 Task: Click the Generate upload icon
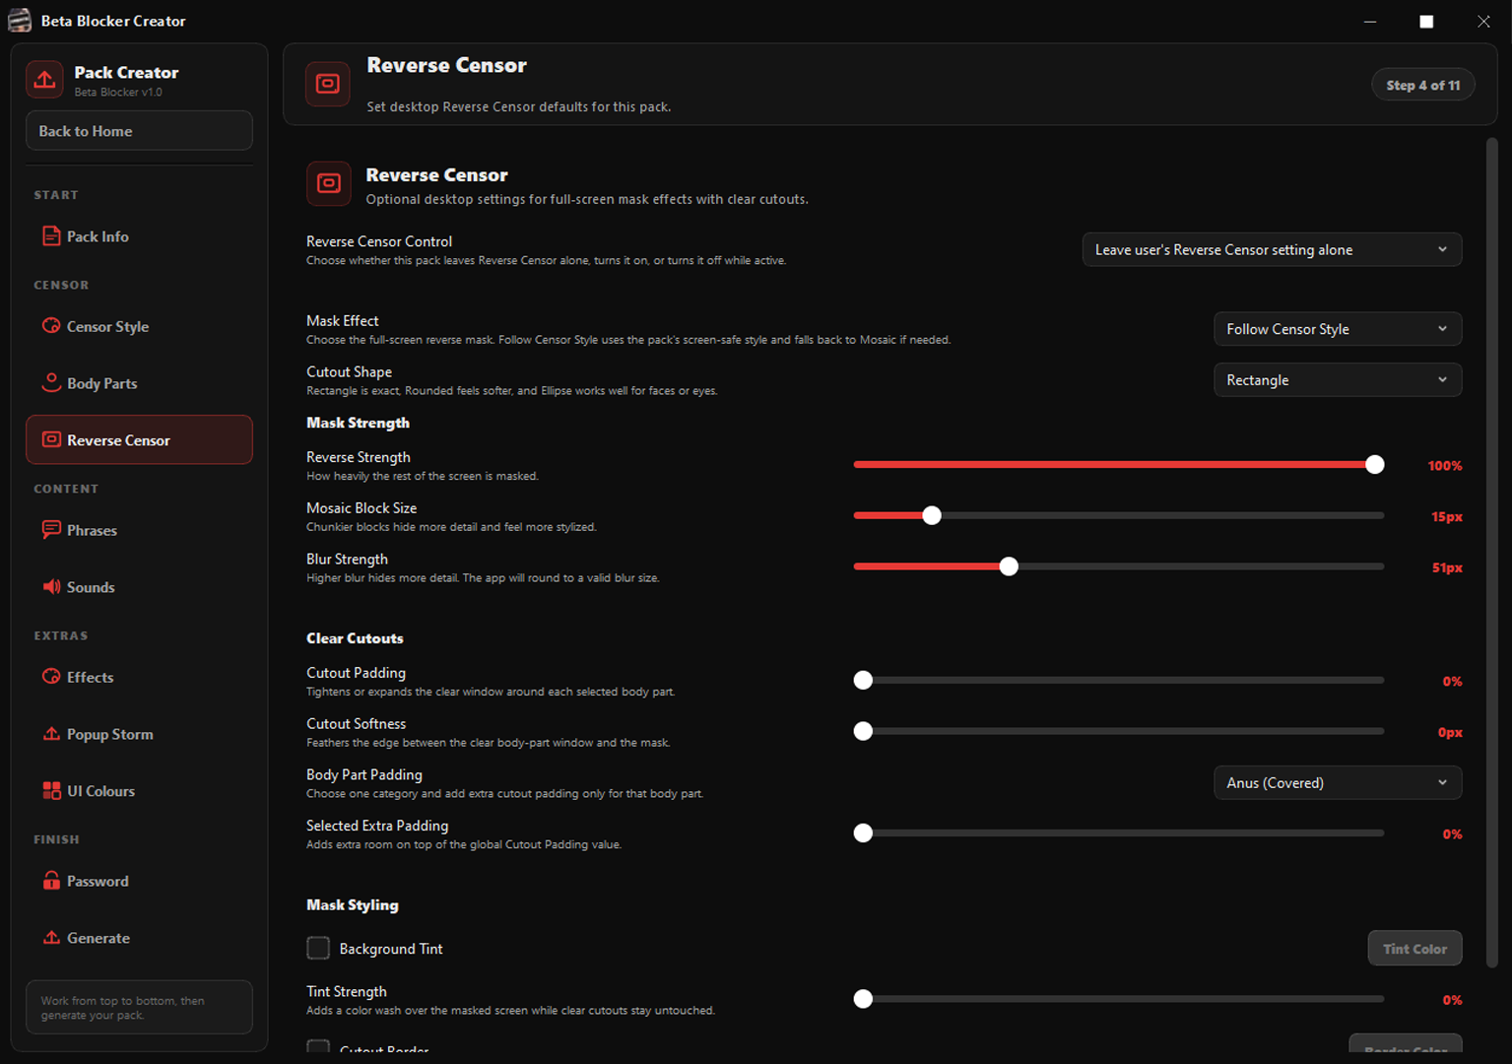[x=51, y=938]
